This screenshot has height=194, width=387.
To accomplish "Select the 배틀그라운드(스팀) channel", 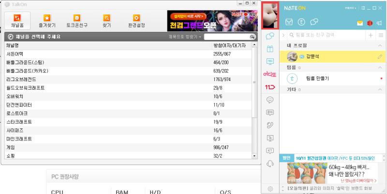I will tap(128, 63).
